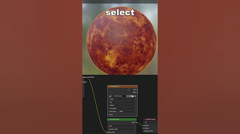Click the Surface input socket
Viewport: 240px width, 134px height.
tap(143, 125)
